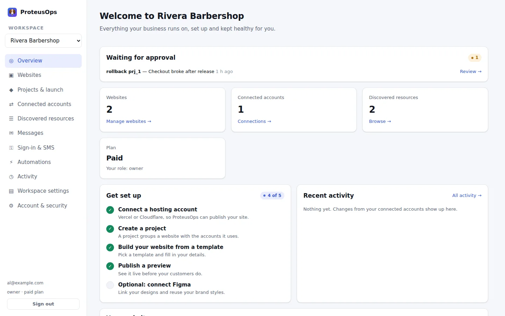Click the al@example.com account email
Image resolution: width=505 pixels, height=316 pixels.
click(x=25, y=283)
